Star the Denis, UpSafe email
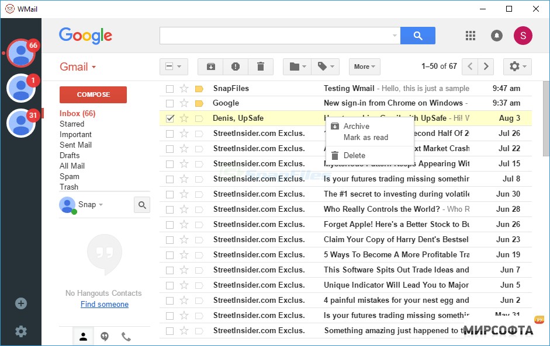The width and height of the screenshot is (550, 346). [x=184, y=118]
